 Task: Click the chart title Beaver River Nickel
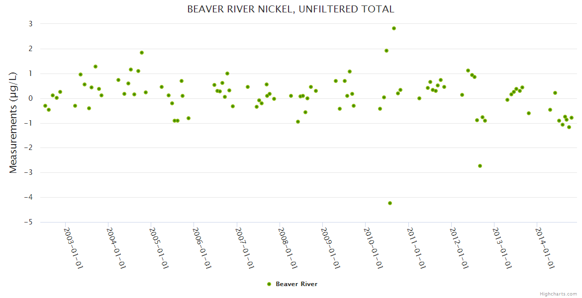coord(291,9)
